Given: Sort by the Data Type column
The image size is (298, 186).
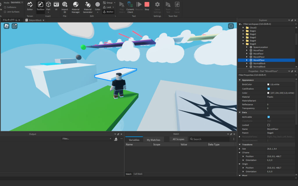Looking at the screenshot, I should click(x=221, y=144).
